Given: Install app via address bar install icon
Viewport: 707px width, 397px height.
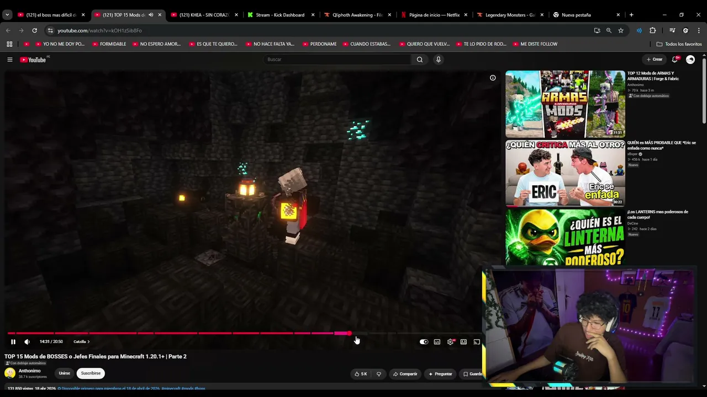Looking at the screenshot, I should pyautogui.click(x=597, y=31).
